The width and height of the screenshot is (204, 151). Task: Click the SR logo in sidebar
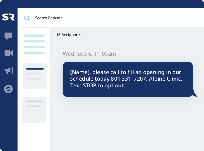(8, 17)
